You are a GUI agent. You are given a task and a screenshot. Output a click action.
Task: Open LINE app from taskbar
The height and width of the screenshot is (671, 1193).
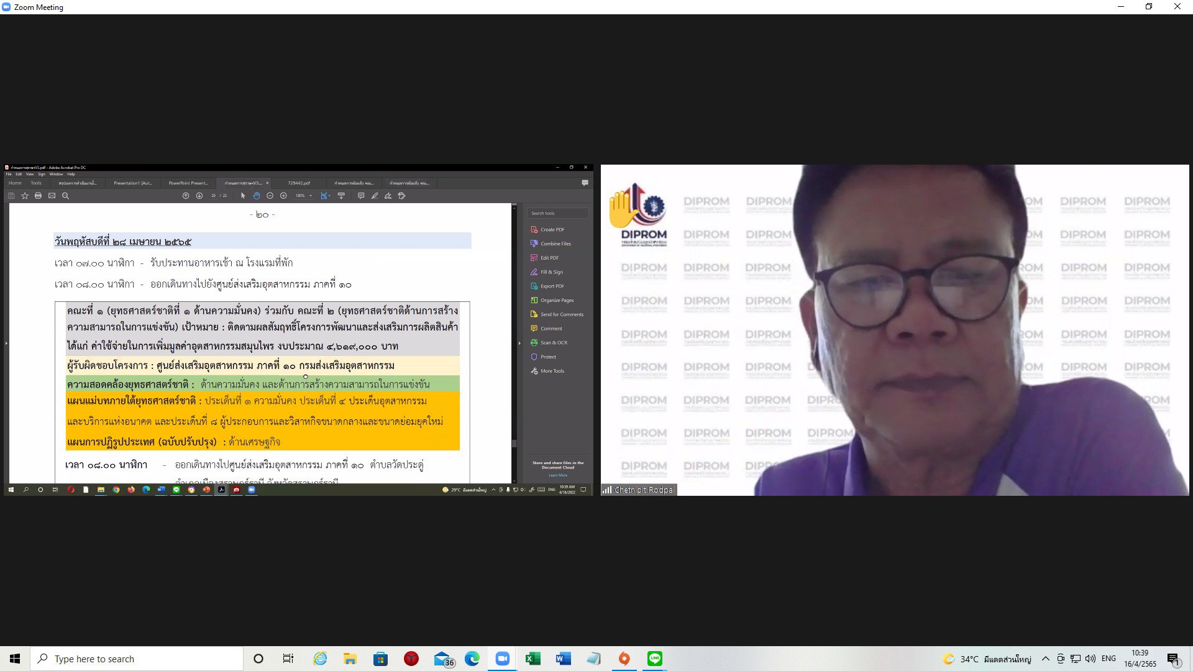click(x=655, y=659)
